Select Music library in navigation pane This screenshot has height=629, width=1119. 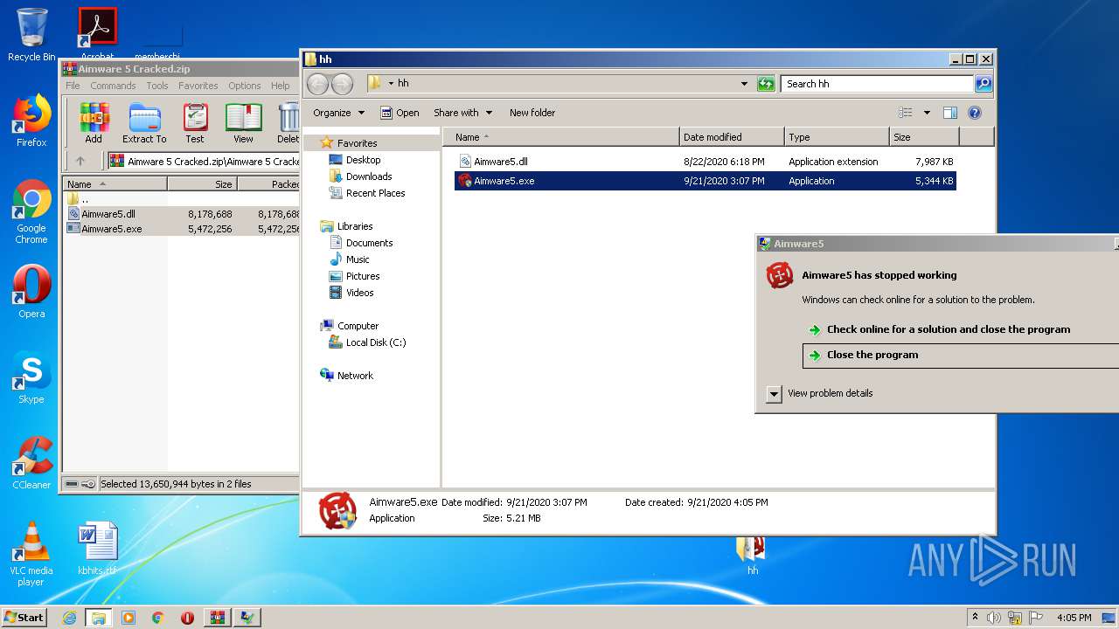(x=358, y=259)
